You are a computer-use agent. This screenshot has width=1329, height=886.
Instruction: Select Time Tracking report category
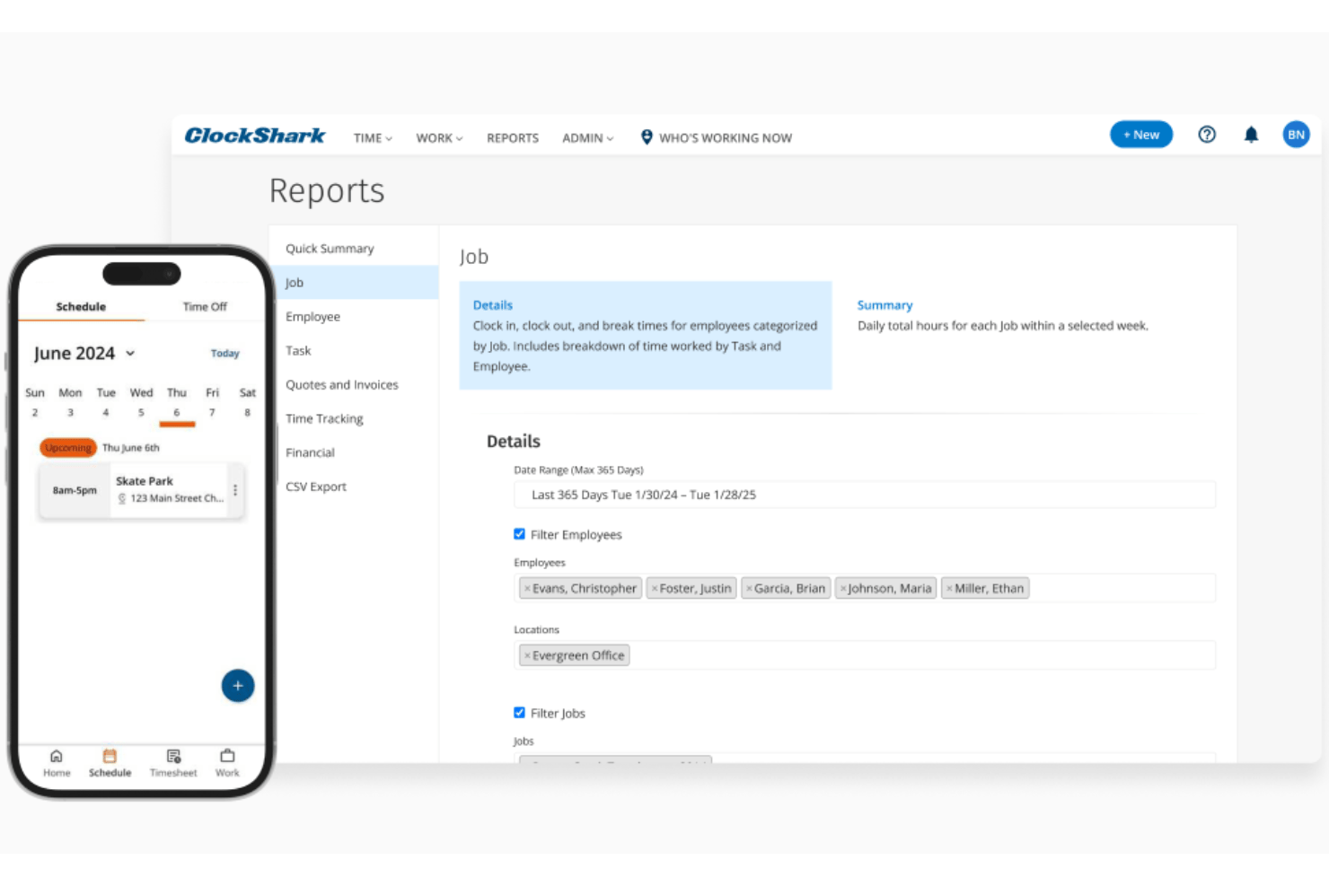pos(324,419)
